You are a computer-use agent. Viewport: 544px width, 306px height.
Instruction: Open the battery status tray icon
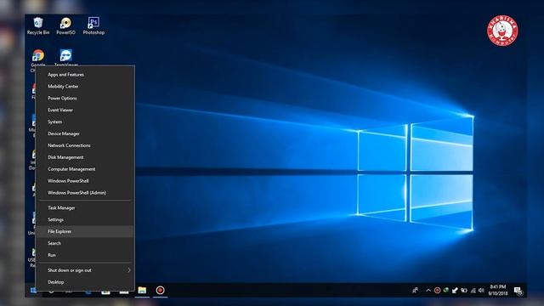(464, 291)
